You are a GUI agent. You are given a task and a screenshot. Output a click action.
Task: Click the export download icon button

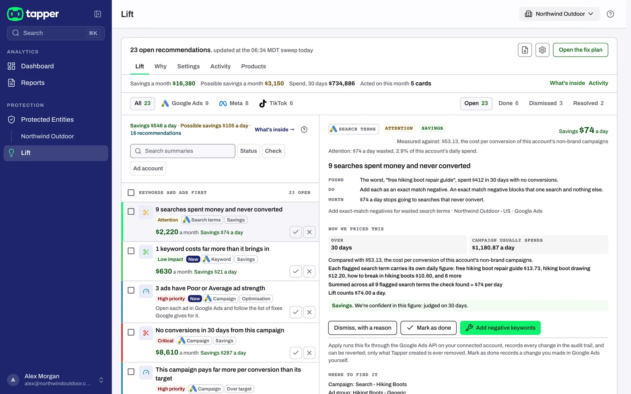tap(525, 50)
